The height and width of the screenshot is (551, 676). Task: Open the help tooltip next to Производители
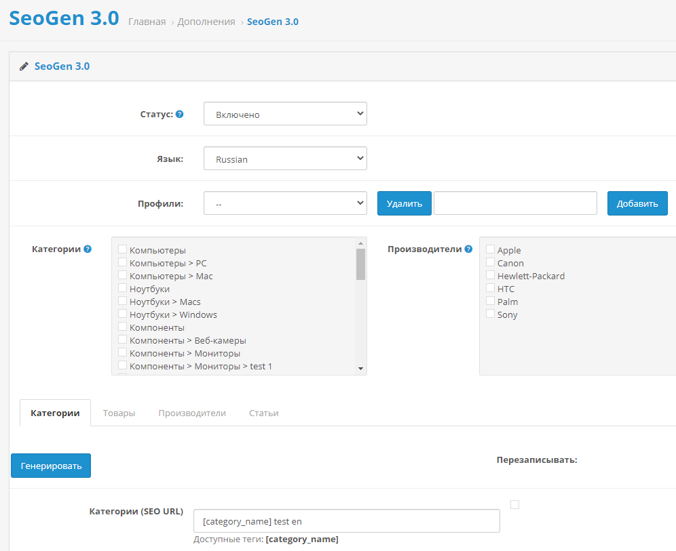tap(467, 249)
